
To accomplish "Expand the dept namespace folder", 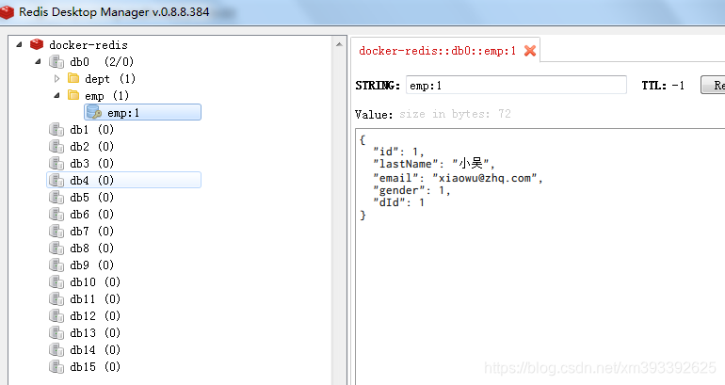I will [56, 78].
